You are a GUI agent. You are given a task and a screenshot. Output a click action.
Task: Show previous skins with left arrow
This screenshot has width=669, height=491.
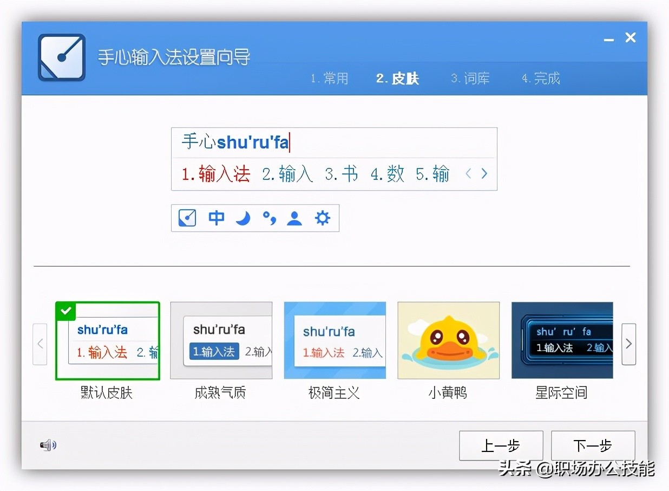pos(40,344)
